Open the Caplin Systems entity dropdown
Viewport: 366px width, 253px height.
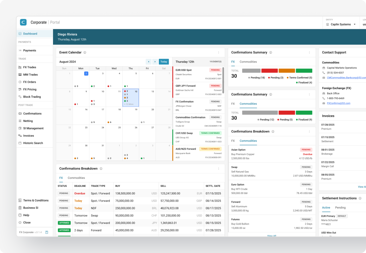(341, 24)
